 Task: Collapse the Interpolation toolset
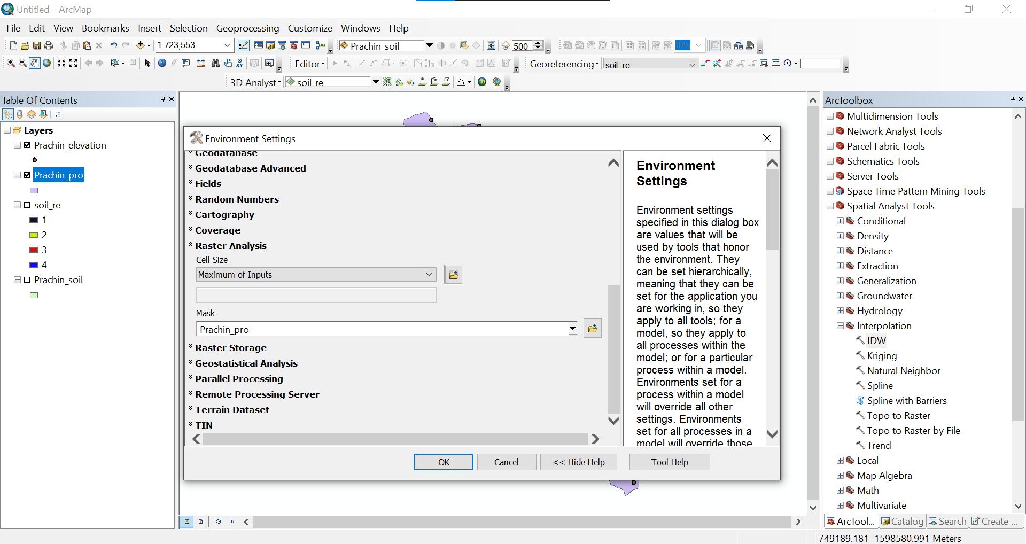[x=840, y=325]
